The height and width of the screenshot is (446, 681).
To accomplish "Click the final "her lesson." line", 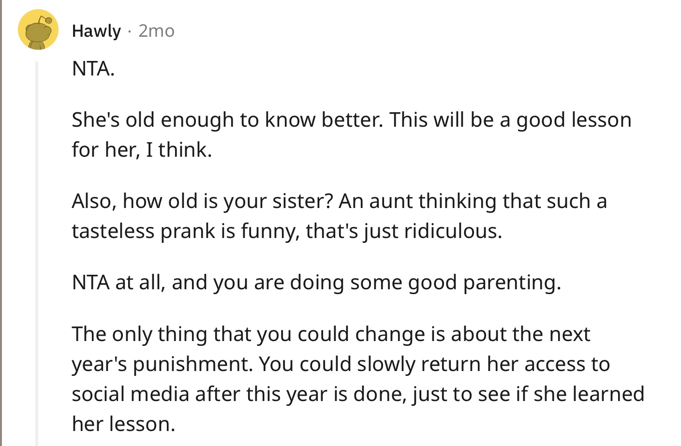I will pos(123,424).
